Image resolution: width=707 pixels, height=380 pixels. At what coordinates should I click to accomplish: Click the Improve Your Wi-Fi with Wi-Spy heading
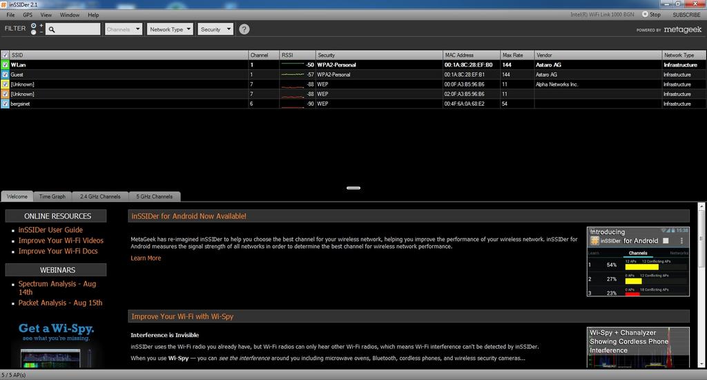point(182,316)
